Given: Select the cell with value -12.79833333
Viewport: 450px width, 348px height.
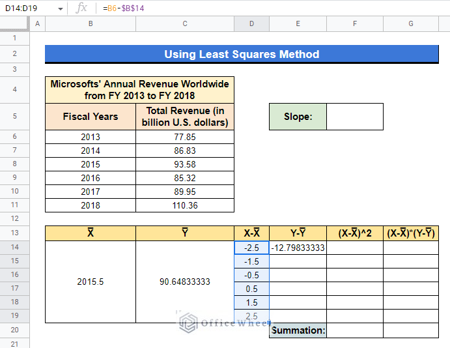Looking at the screenshot, I should point(298,248).
